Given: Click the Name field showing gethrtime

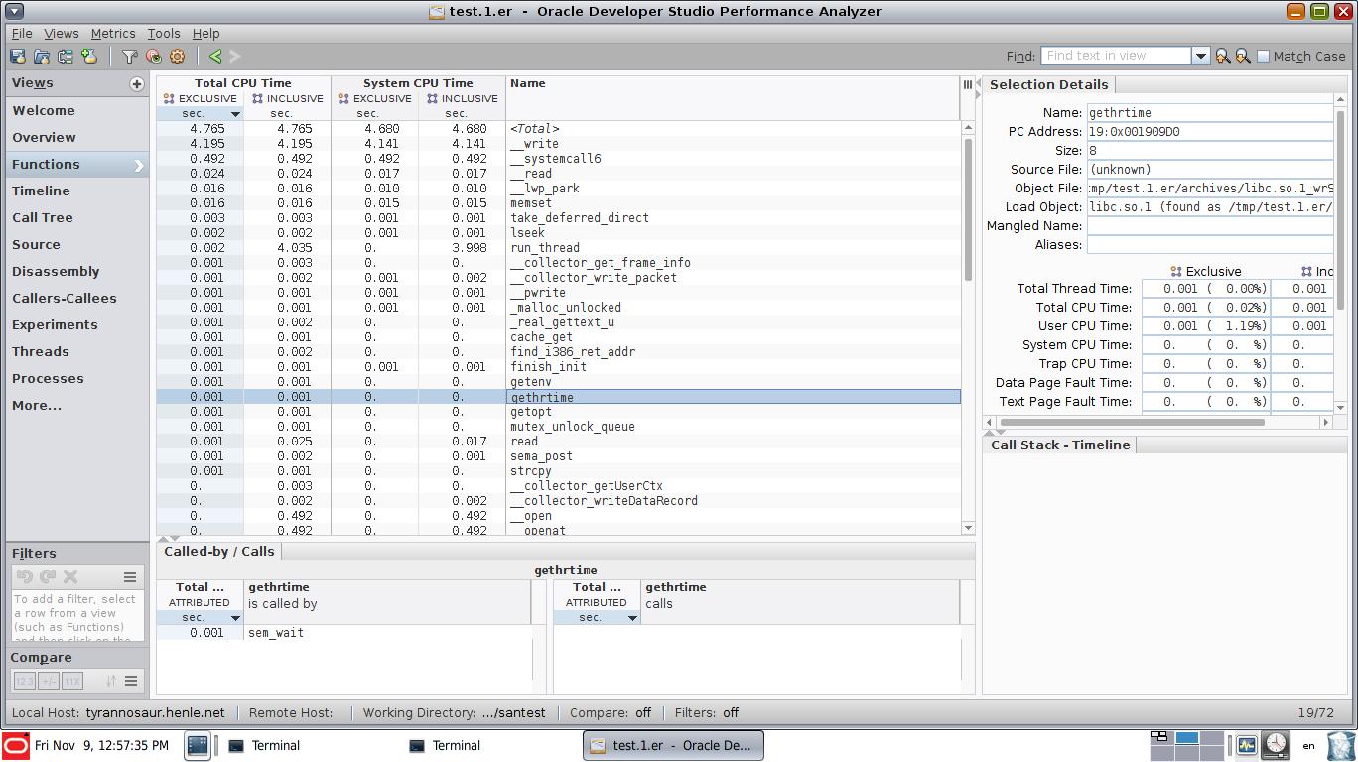Looking at the screenshot, I should click(x=1210, y=113).
